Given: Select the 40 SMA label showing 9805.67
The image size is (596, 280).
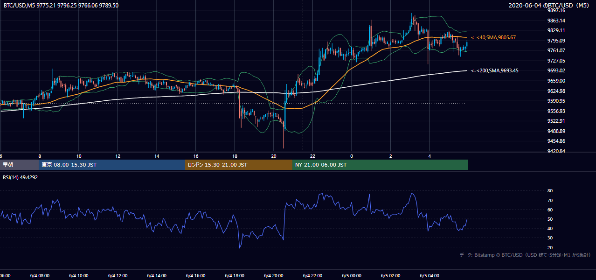Looking at the screenshot, I should (x=493, y=37).
